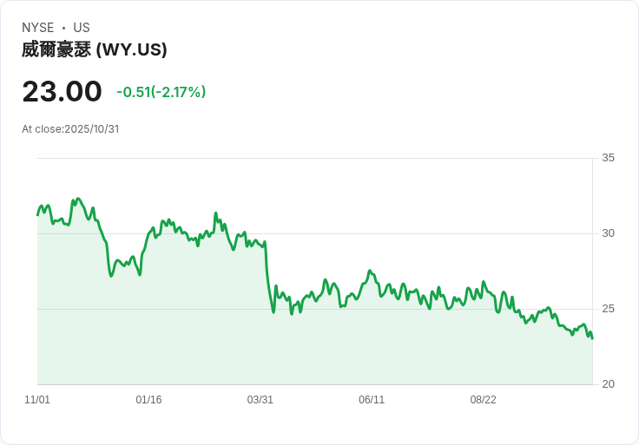Screen dimensions: 639x445
Task: Click the 08/22 date on the x-axis
Action: pyautogui.click(x=484, y=399)
